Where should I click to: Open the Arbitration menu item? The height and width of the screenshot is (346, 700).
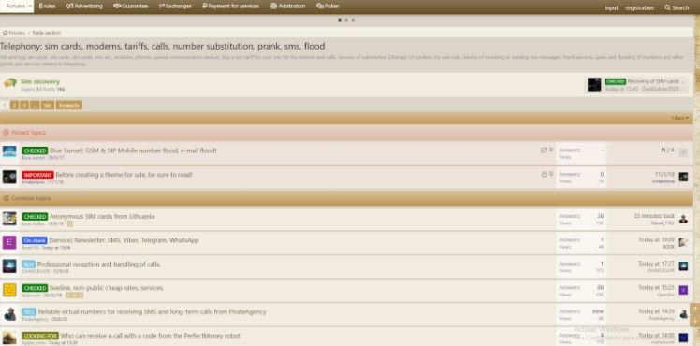click(x=287, y=7)
